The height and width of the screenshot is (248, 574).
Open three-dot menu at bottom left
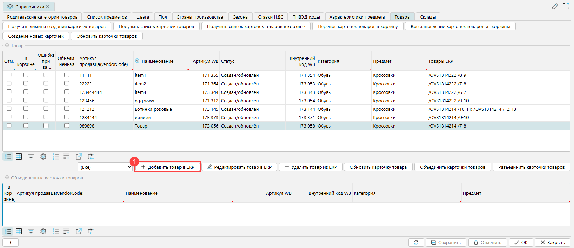[11, 242]
